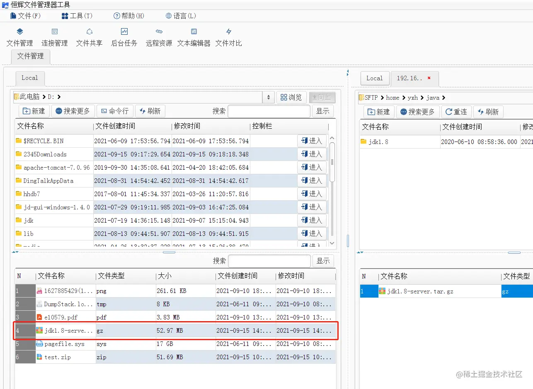Open the 帮助(H) menu

point(128,16)
